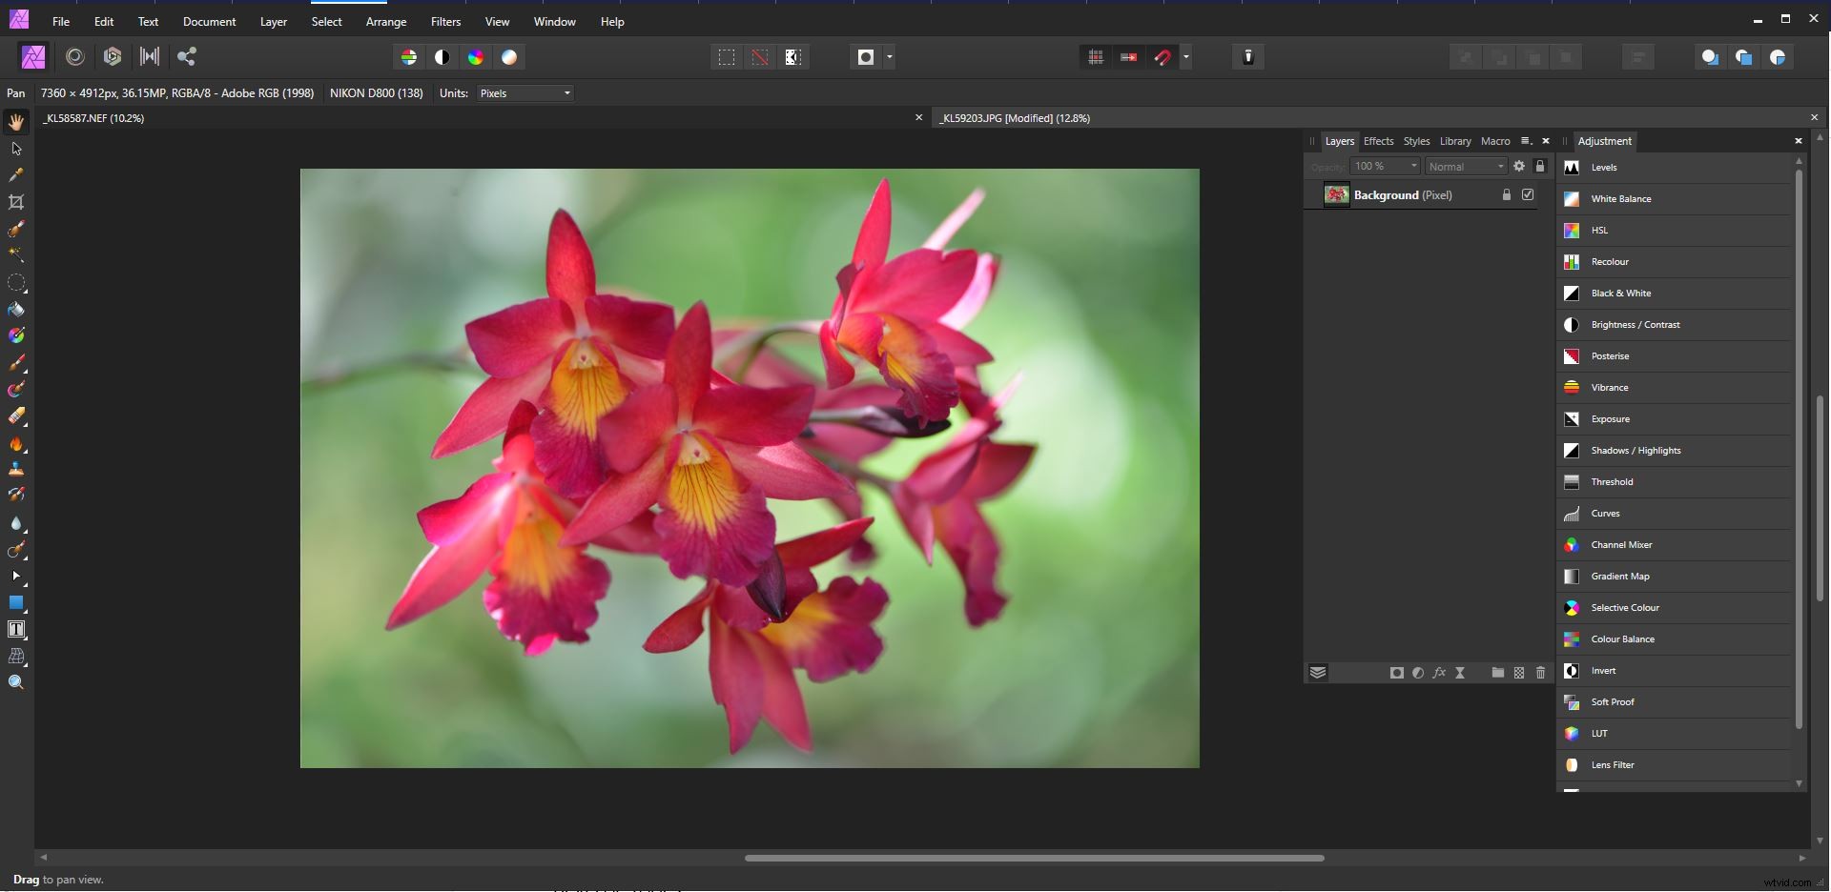Open the blend mode Normal dropdown
This screenshot has width=1831, height=892.
point(1465,166)
